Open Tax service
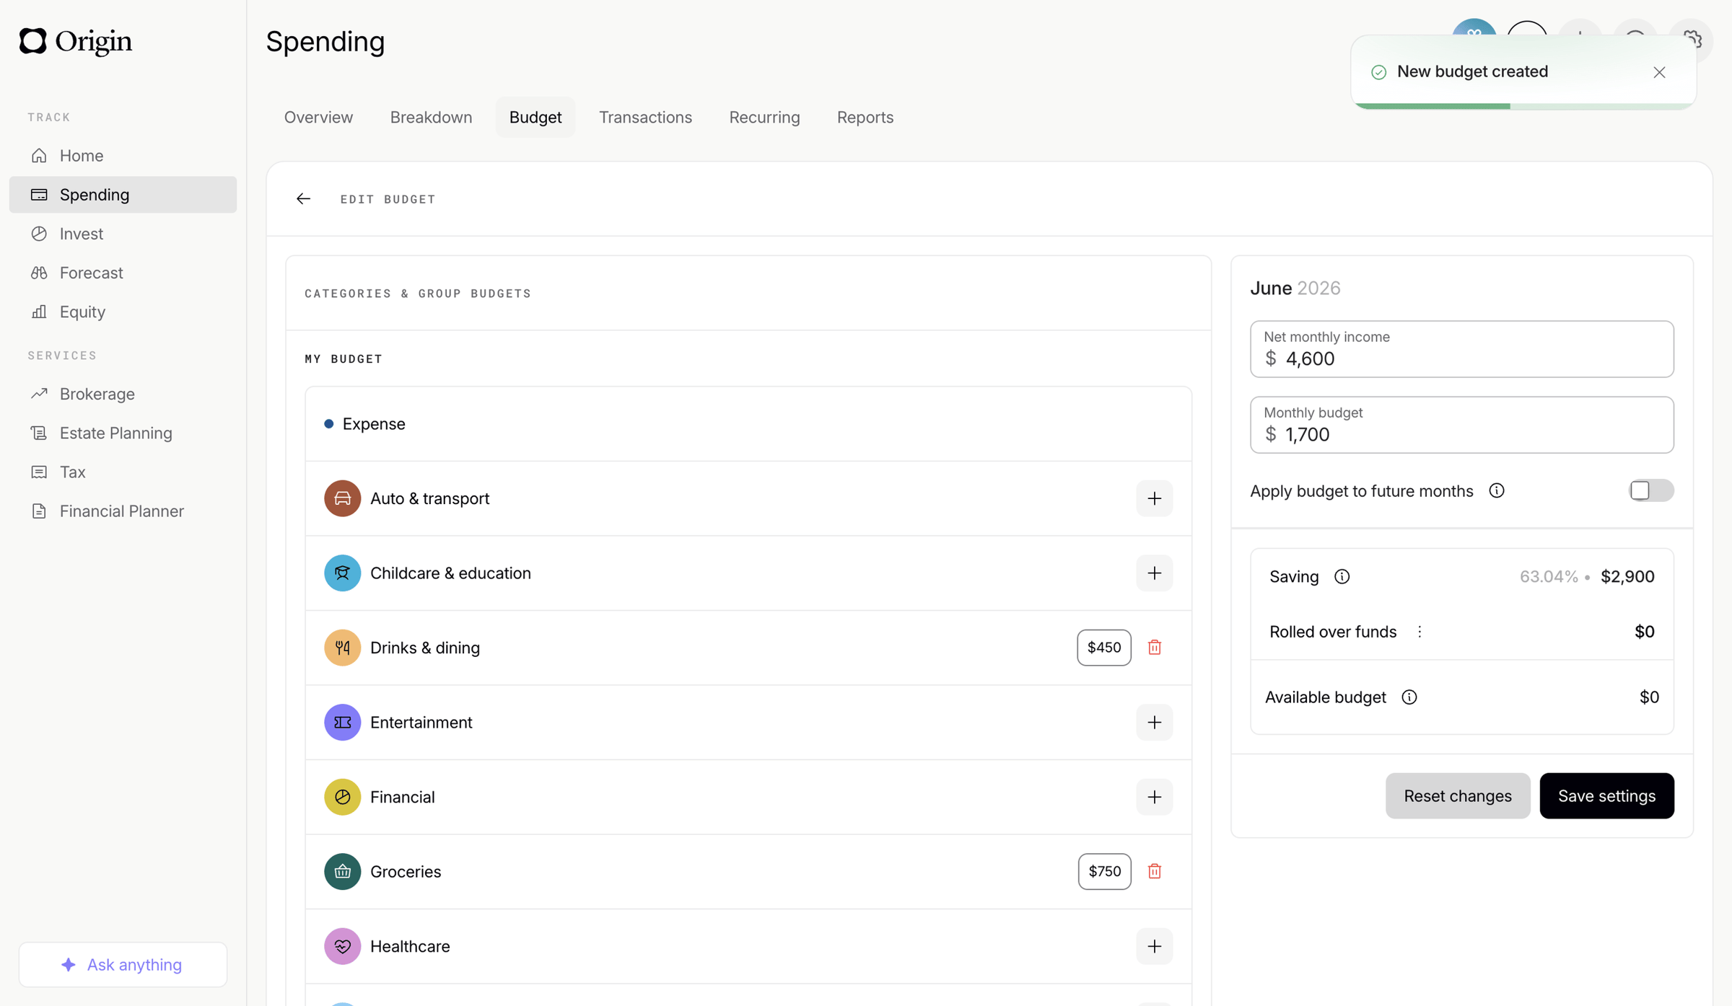The image size is (1732, 1006). pyautogui.click(x=123, y=472)
